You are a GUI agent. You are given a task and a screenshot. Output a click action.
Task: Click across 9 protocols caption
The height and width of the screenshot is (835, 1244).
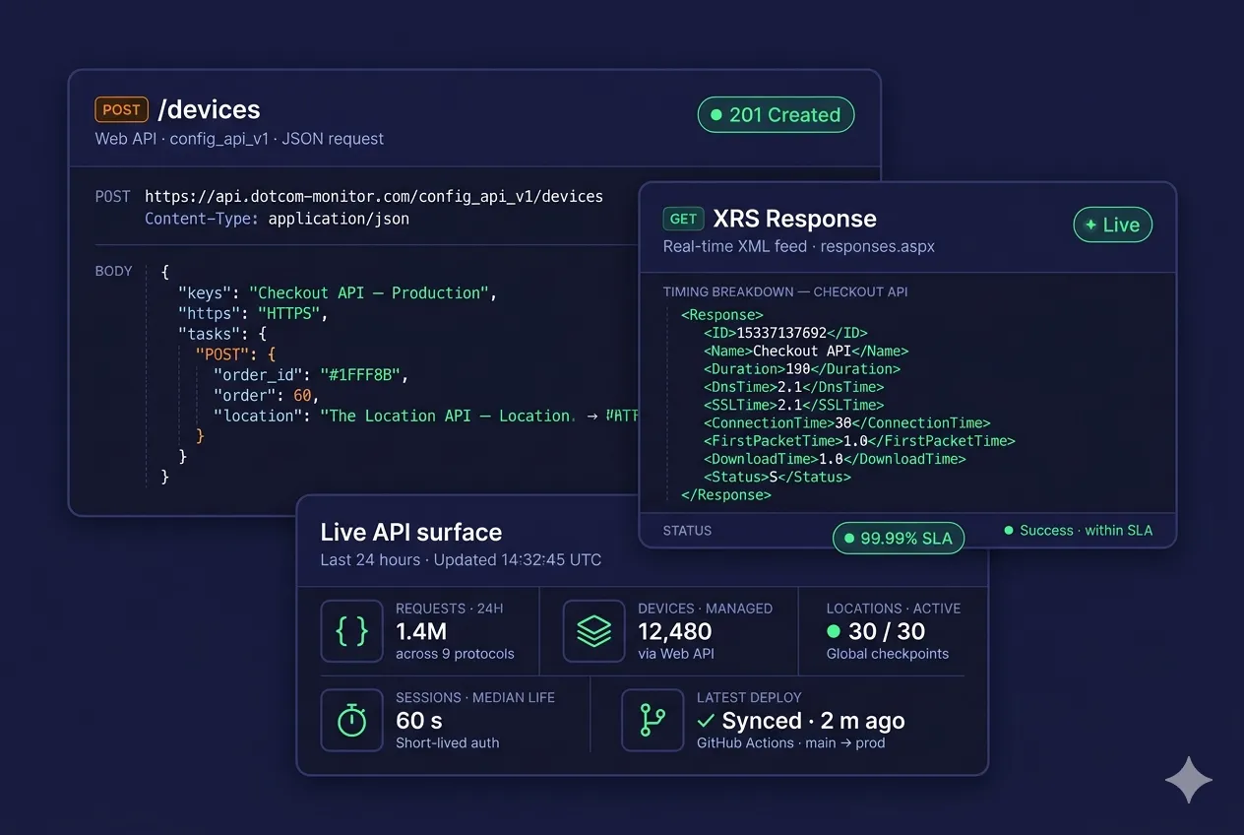[x=455, y=654]
